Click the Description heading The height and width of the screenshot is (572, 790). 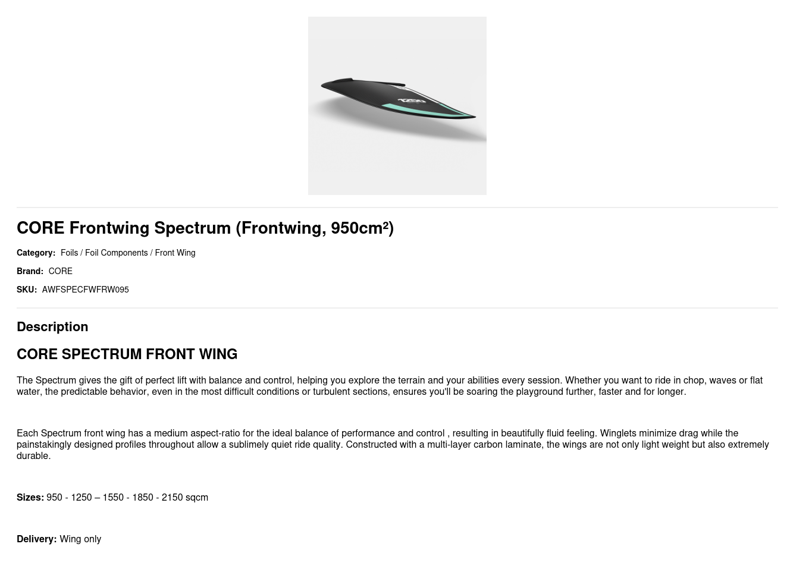pyautogui.click(x=52, y=327)
